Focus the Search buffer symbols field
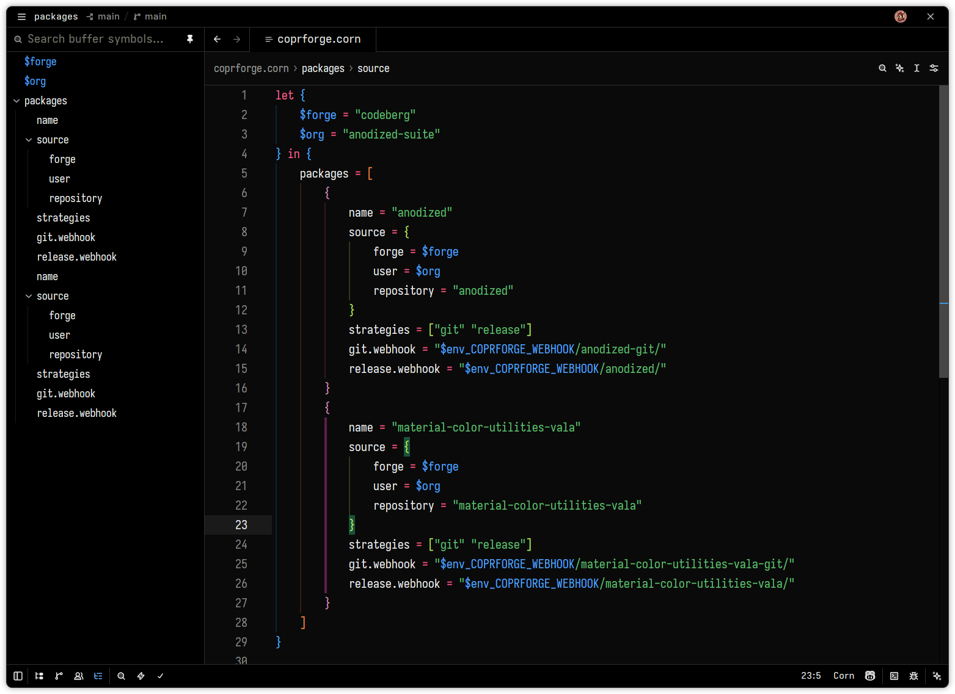Viewport: 955px width, 694px height. [96, 39]
